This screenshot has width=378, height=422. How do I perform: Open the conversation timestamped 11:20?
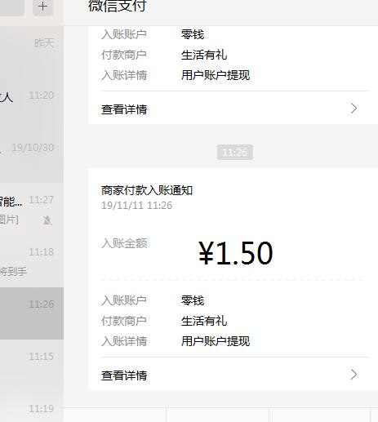pos(32,104)
